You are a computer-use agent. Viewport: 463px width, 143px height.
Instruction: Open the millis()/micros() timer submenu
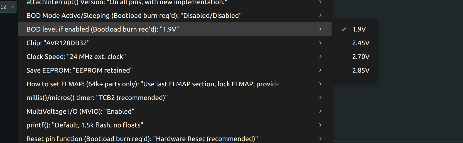coord(97,98)
